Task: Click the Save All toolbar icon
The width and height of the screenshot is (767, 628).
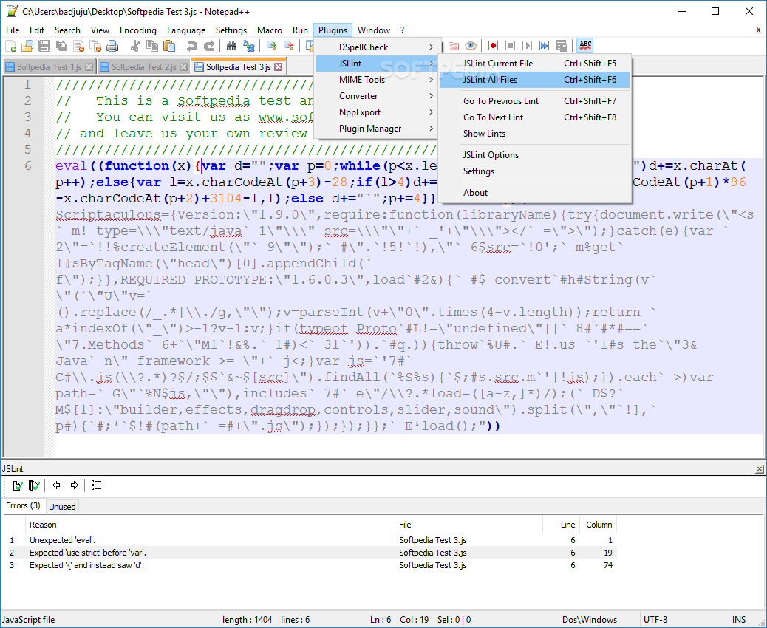Action: [61, 46]
